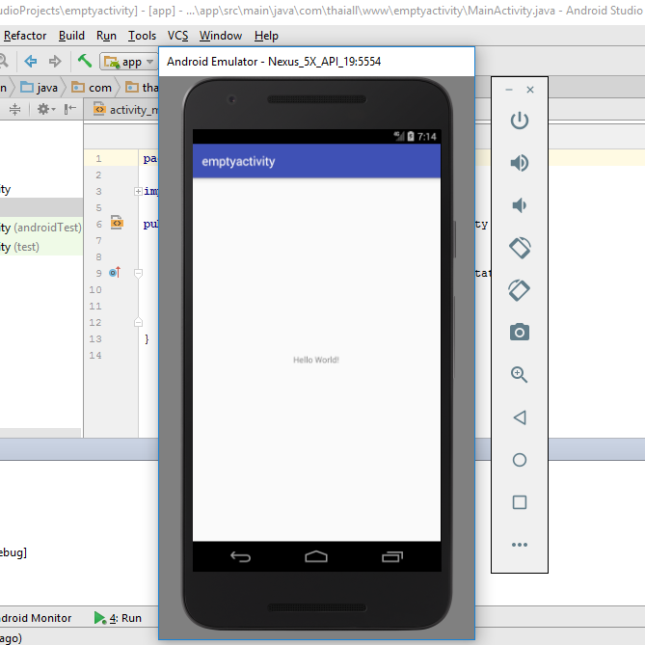Click the emulator sidebar Overview square
Image resolution: width=645 pixels, height=645 pixels.
coord(520,502)
